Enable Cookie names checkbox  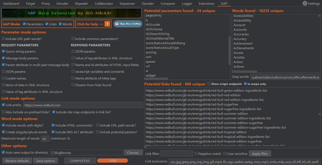pos(3,78)
